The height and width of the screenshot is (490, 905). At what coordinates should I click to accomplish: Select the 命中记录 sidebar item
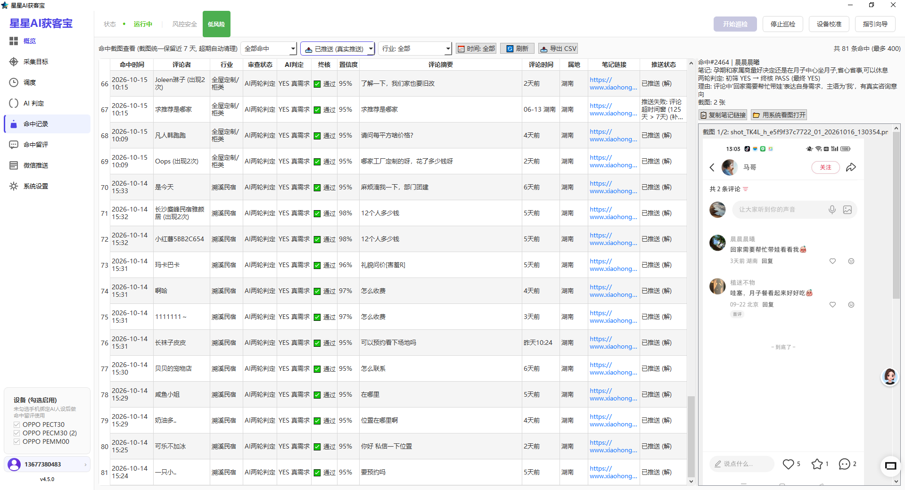click(47, 124)
